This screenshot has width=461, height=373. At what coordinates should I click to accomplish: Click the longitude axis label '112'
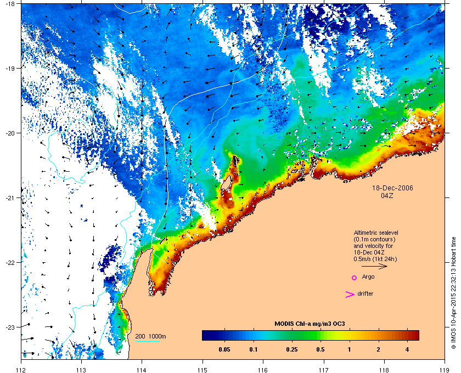(21, 370)
